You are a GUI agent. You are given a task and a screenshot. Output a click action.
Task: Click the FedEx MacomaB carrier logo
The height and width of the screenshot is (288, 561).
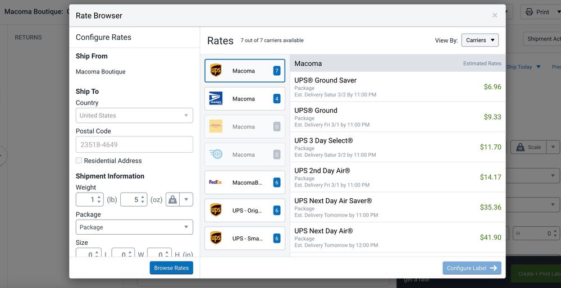(216, 182)
